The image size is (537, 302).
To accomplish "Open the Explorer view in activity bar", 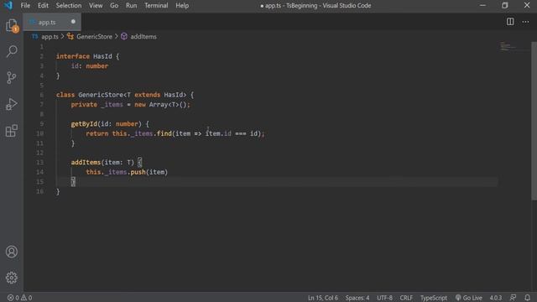I will click(12, 26).
